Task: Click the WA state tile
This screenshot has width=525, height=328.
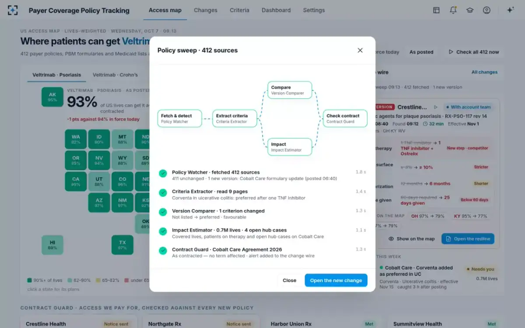Action: [x=76, y=139]
